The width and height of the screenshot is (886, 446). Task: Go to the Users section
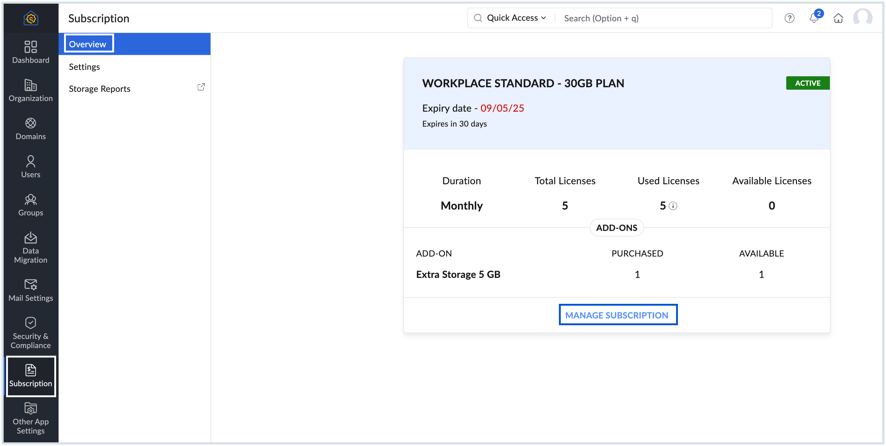coord(30,167)
